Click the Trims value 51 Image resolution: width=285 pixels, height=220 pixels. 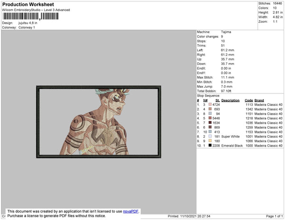click(223, 46)
